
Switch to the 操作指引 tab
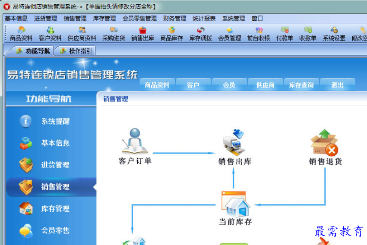pyautogui.click(x=76, y=51)
